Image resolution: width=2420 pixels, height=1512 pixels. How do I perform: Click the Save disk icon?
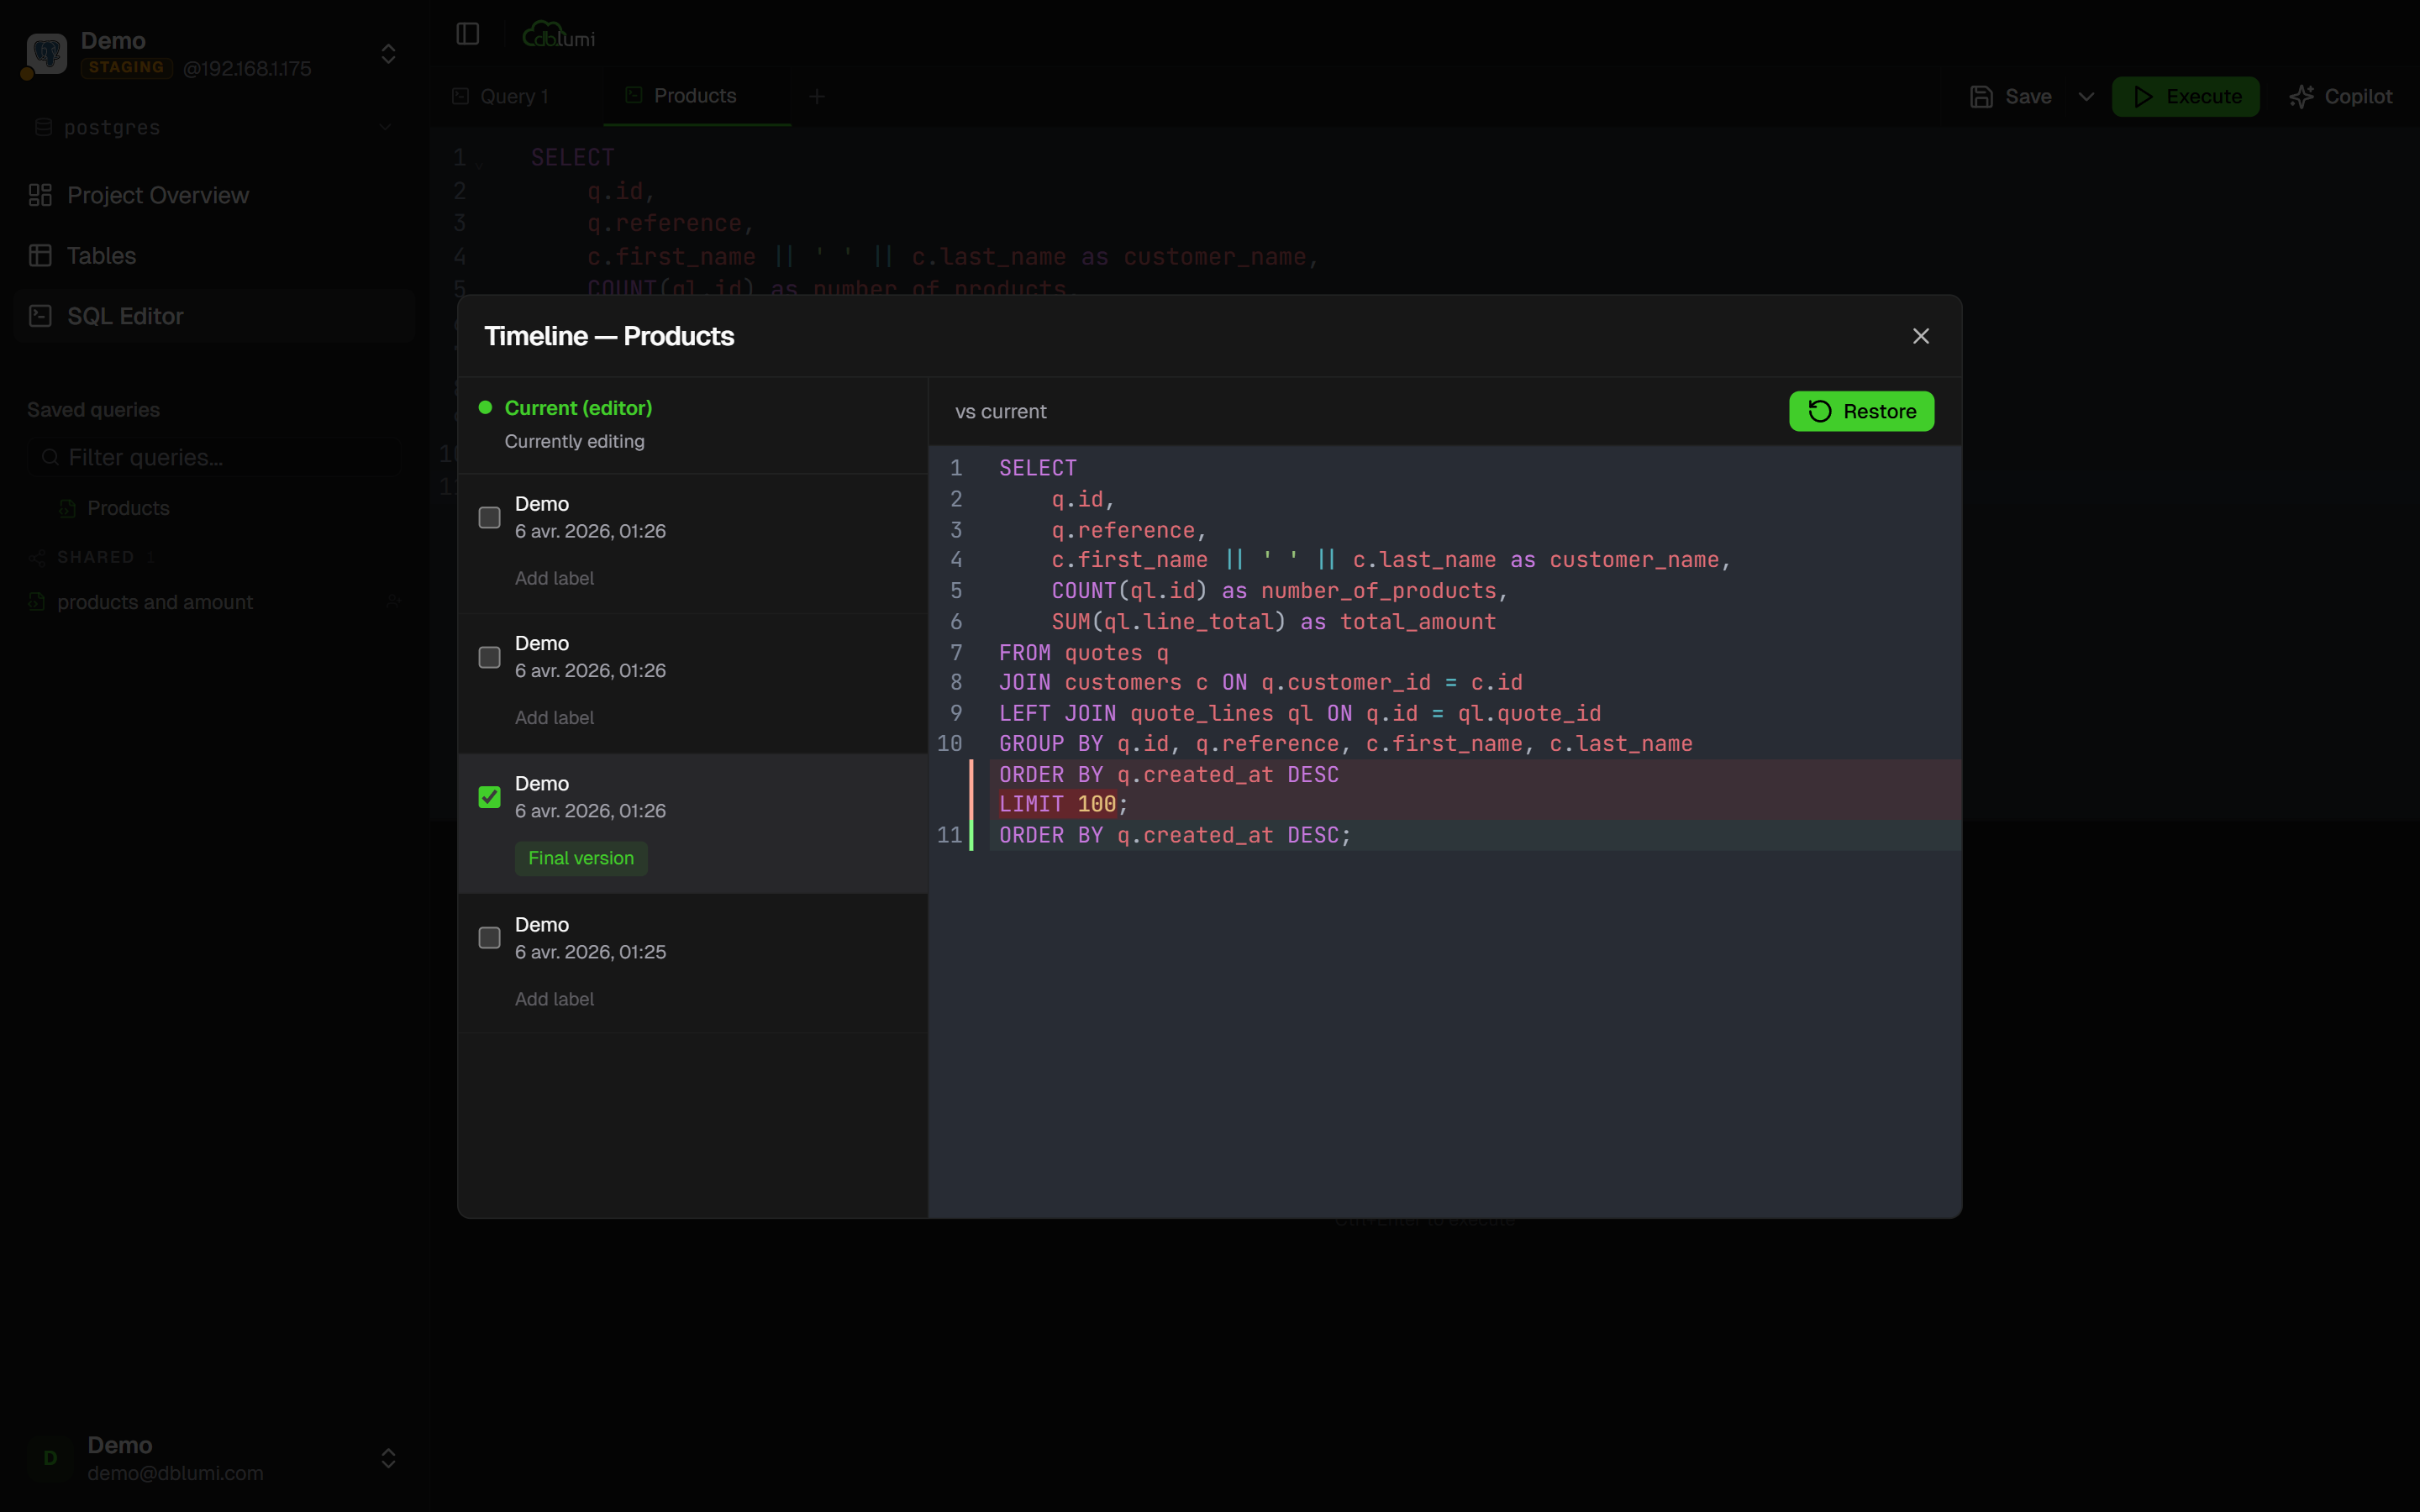pyautogui.click(x=1981, y=96)
